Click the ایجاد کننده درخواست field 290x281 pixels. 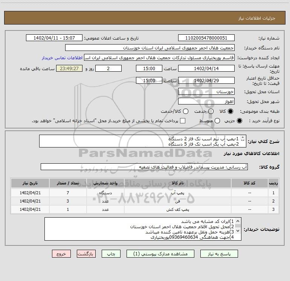click(x=159, y=58)
